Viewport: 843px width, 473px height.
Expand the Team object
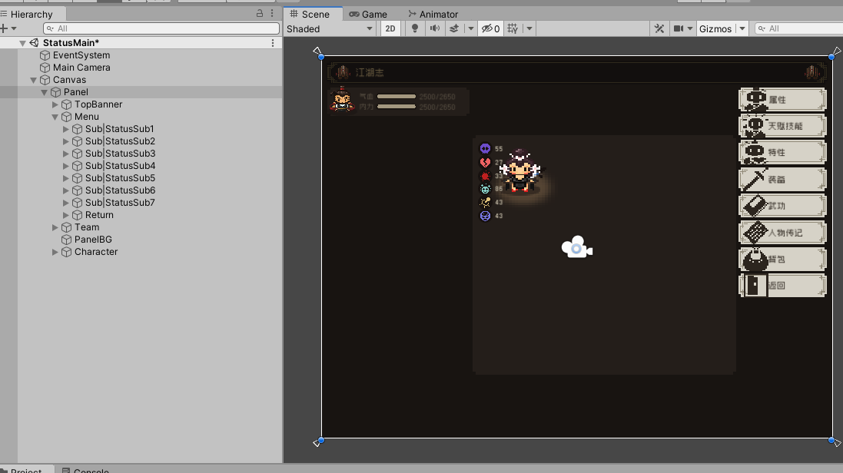[55, 227]
